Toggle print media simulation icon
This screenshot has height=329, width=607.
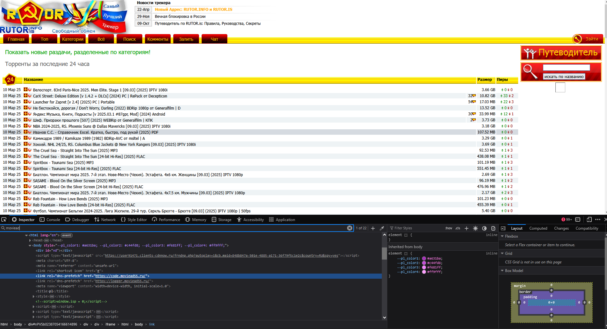pyautogui.click(x=493, y=228)
